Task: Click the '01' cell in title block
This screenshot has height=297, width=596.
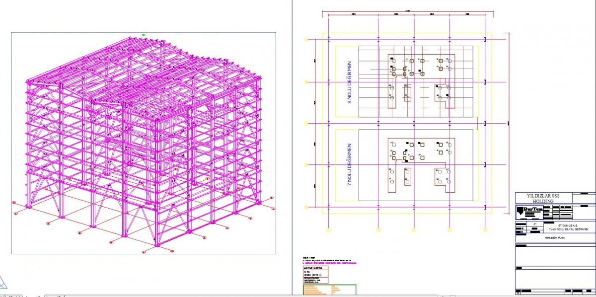Action: click(x=535, y=224)
